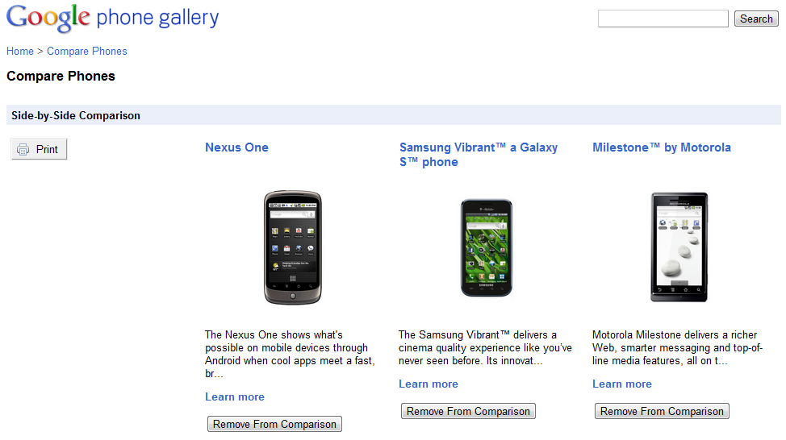Click the Google phone gallery logo
This screenshot has width=786, height=440.
pyautogui.click(x=113, y=18)
